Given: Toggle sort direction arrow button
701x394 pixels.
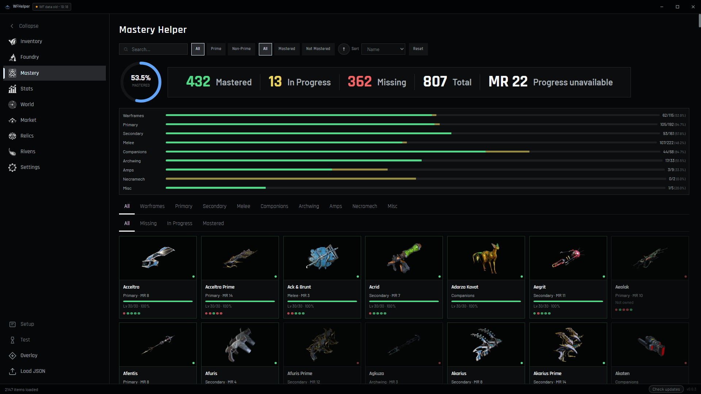Looking at the screenshot, I should [344, 49].
